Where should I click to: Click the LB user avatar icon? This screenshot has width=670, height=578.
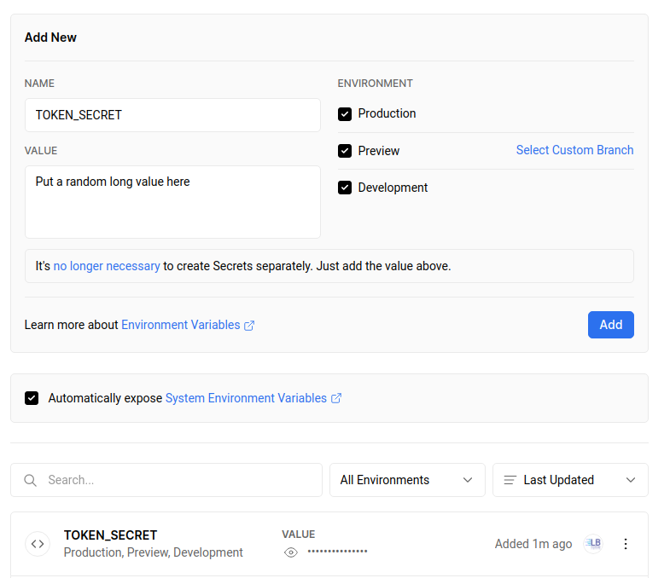(x=593, y=543)
